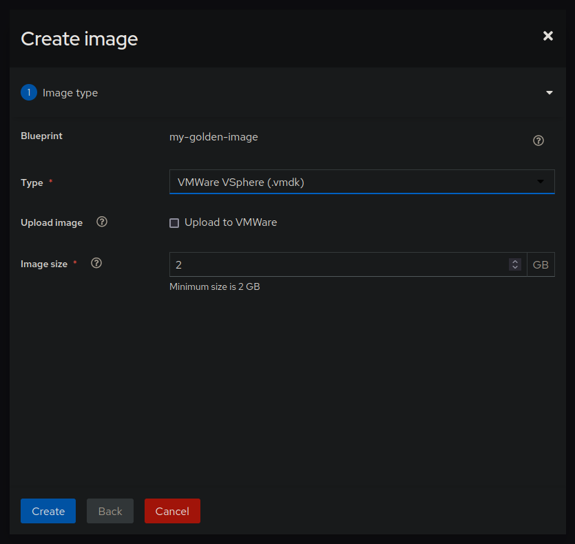Screen dimensions: 575x544
Task: Collapse the Image type section chevron
Action: pos(550,92)
